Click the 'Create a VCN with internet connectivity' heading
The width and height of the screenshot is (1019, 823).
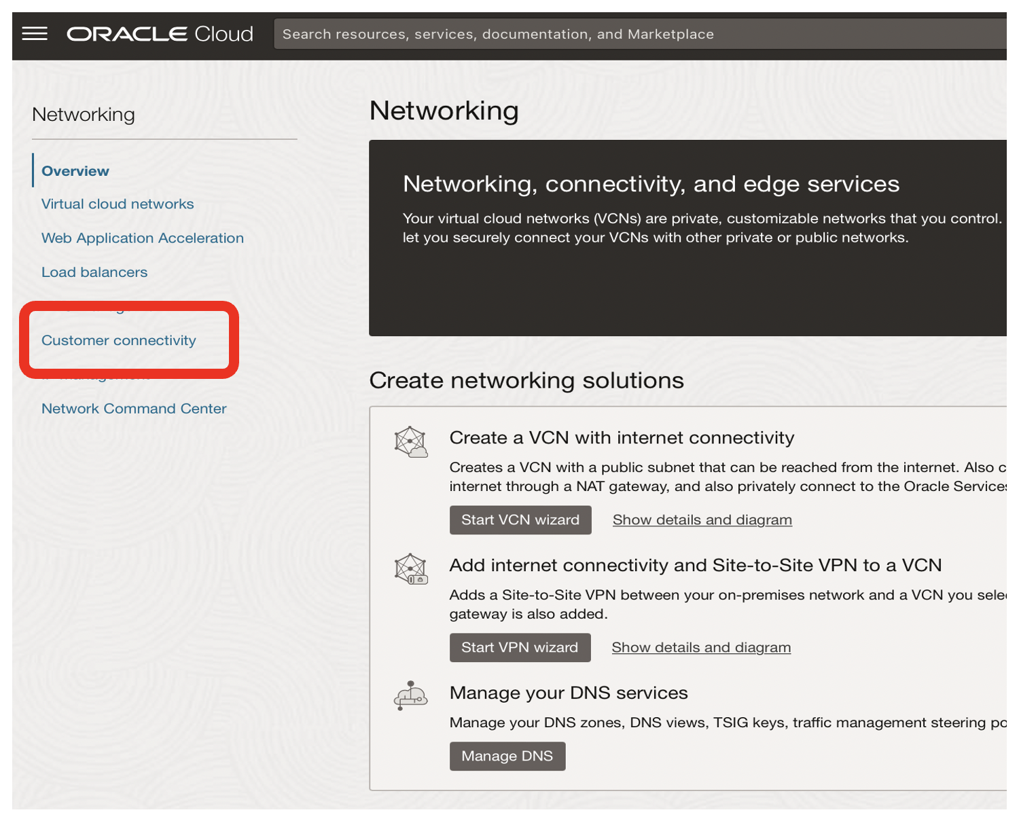click(x=622, y=437)
